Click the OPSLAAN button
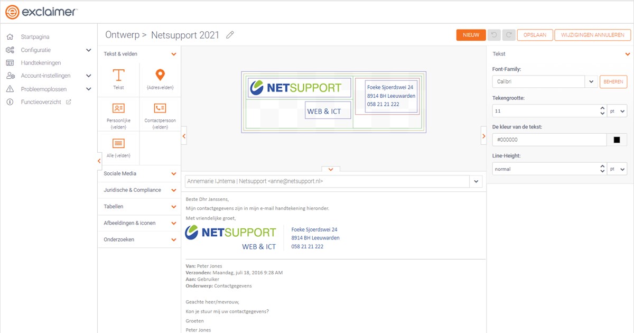Viewport: 634px width, 333px height. (535, 35)
